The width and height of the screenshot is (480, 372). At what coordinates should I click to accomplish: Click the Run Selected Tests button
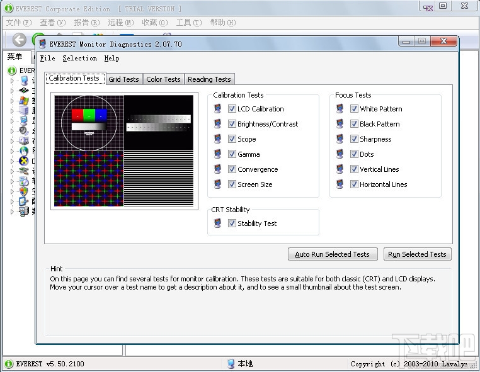417,254
